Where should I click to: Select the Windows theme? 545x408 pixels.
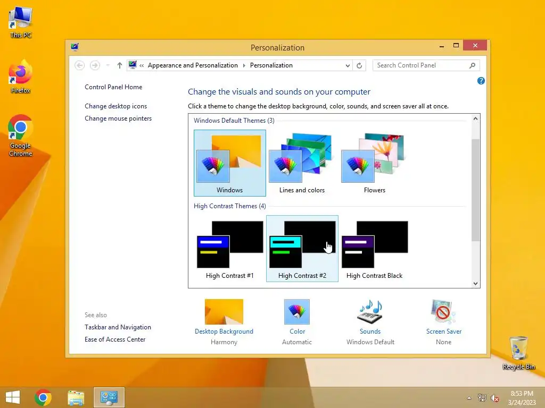(230, 163)
